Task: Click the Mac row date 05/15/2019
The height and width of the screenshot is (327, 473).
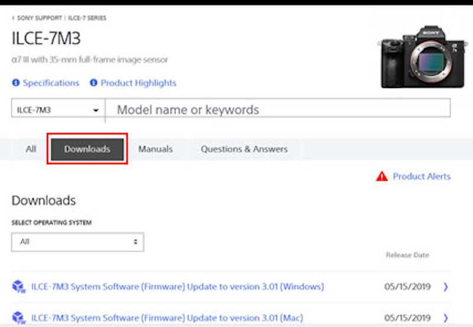Action: pos(407,318)
